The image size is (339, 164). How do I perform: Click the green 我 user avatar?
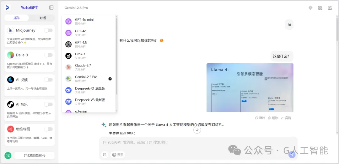(8, 155)
